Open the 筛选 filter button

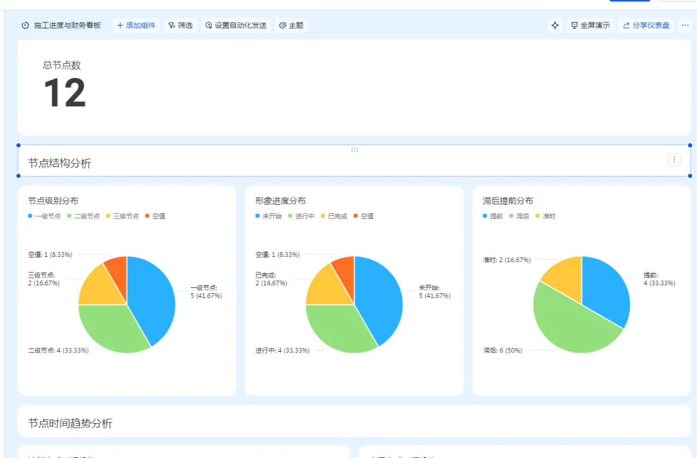(x=180, y=25)
